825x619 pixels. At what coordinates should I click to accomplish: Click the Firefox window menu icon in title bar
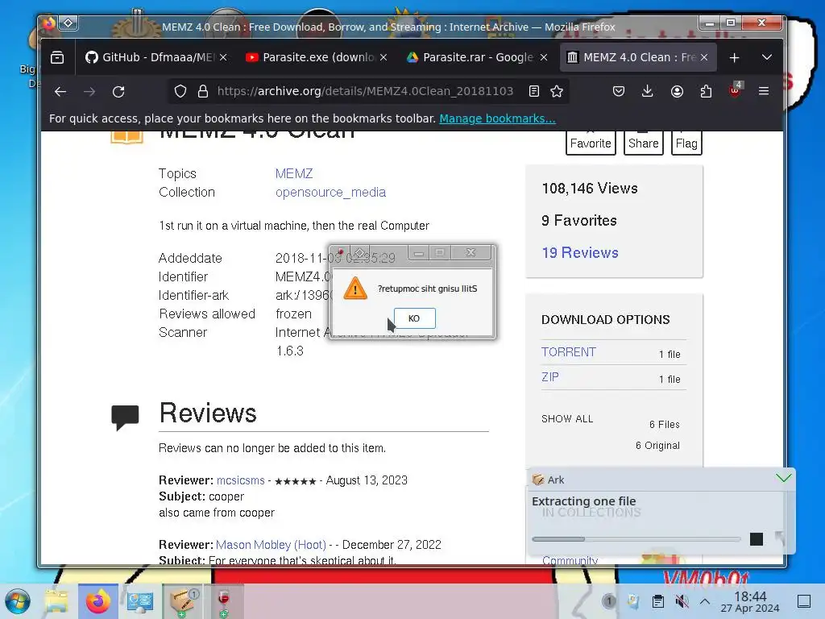tap(48, 23)
